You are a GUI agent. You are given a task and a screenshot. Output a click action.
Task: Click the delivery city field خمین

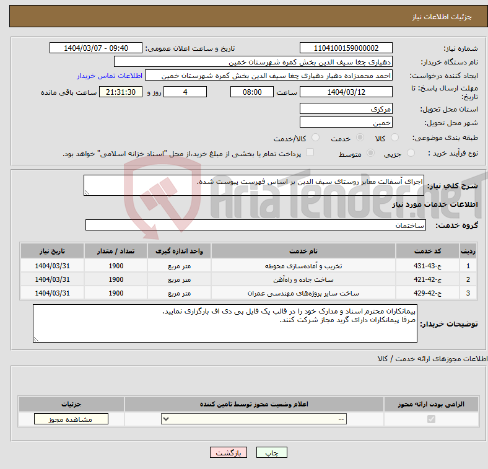[x=346, y=122]
